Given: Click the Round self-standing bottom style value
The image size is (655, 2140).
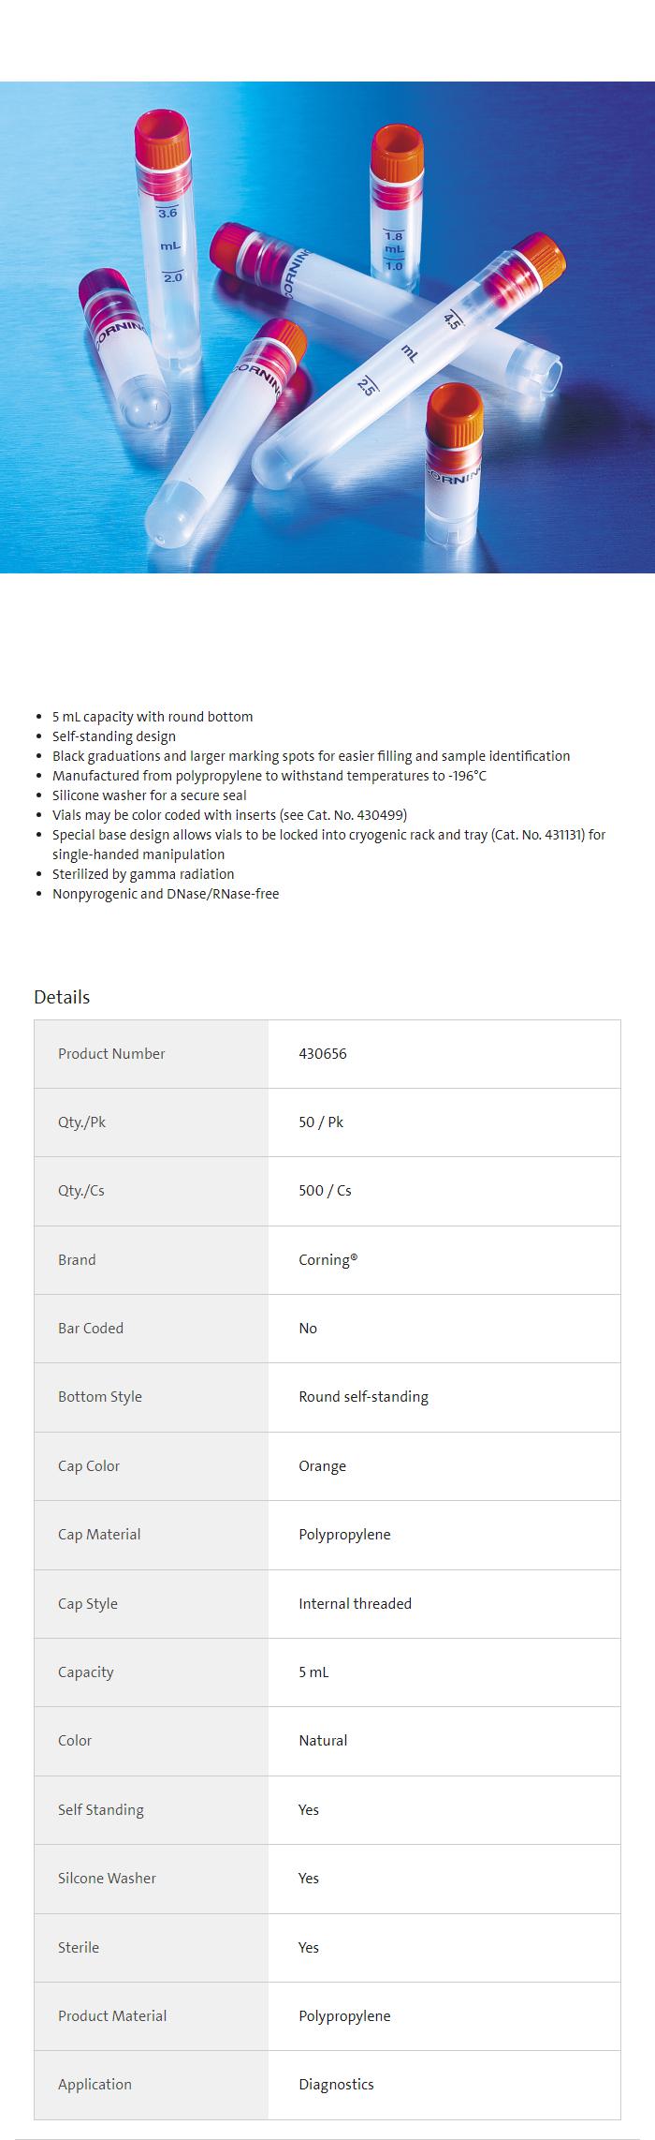Looking at the screenshot, I should point(363,1397).
